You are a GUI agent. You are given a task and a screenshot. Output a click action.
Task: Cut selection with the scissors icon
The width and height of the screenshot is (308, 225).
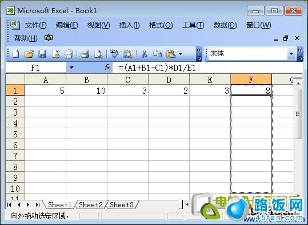click(145, 54)
